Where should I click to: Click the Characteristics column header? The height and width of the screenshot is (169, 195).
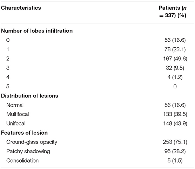click(21, 8)
